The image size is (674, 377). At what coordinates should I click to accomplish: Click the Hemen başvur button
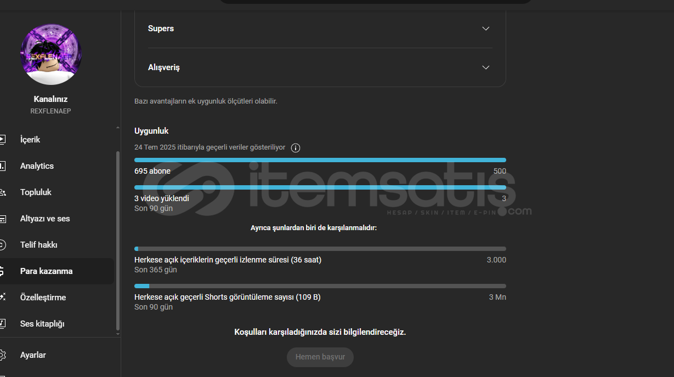click(320, 357)
